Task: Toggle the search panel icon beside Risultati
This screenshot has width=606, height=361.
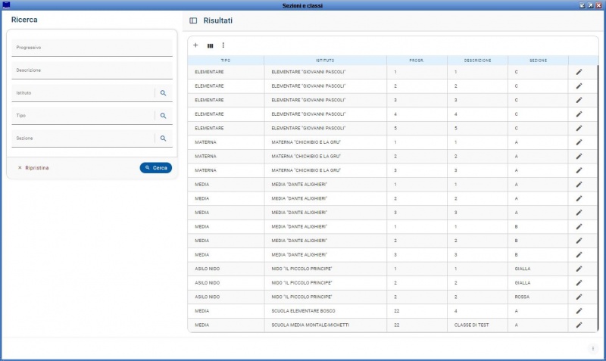Action: [193, 20]
